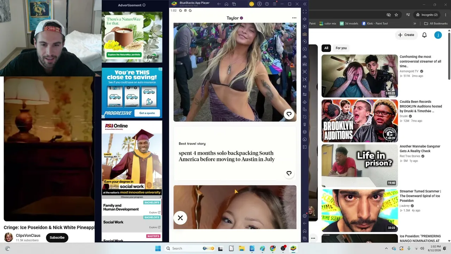Open YouTube notifications bell
451x254 pixels.
pyautogui.click(x=425, y=35)
